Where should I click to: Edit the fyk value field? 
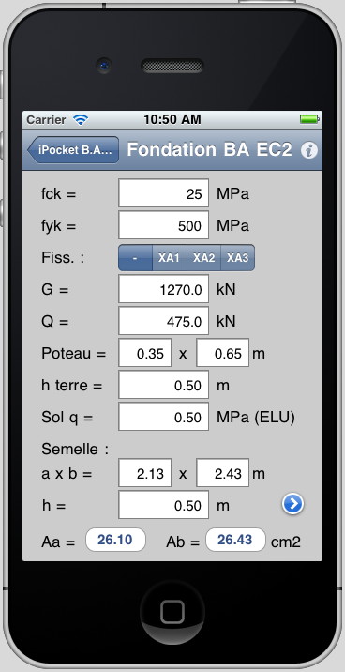point(163,225)
